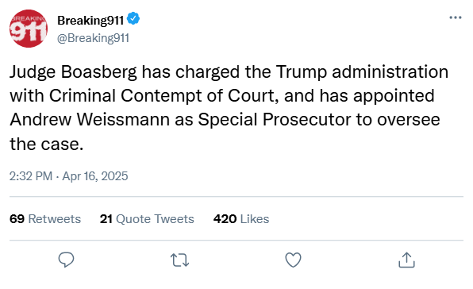The height and width of the screenshot is (289, 473).
Task: Click the final line "the case."
Action: click(47, 144)
